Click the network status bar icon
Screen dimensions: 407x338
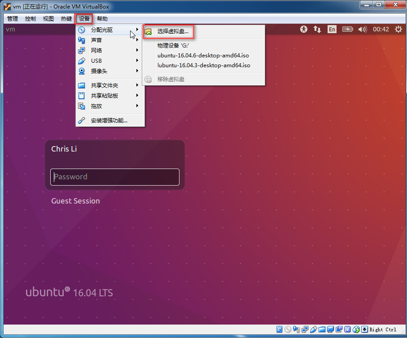point(305,329)
